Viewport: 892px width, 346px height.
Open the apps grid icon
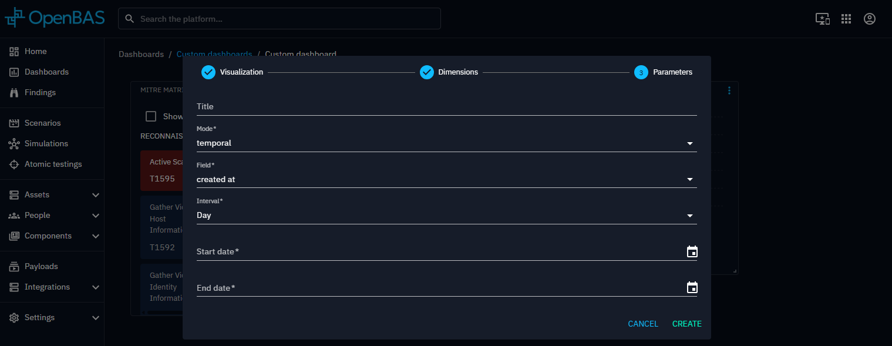pyautogui.click(x=846, y=19)
